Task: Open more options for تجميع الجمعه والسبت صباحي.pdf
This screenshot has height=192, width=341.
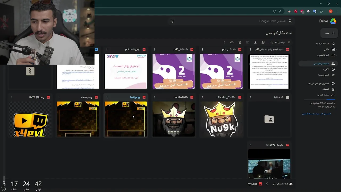Action: tap(250, 50)
